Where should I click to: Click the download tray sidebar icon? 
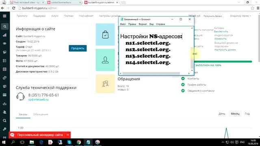click(4, 104)
